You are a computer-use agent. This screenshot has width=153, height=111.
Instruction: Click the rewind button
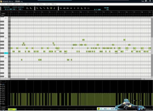[64, 8]
